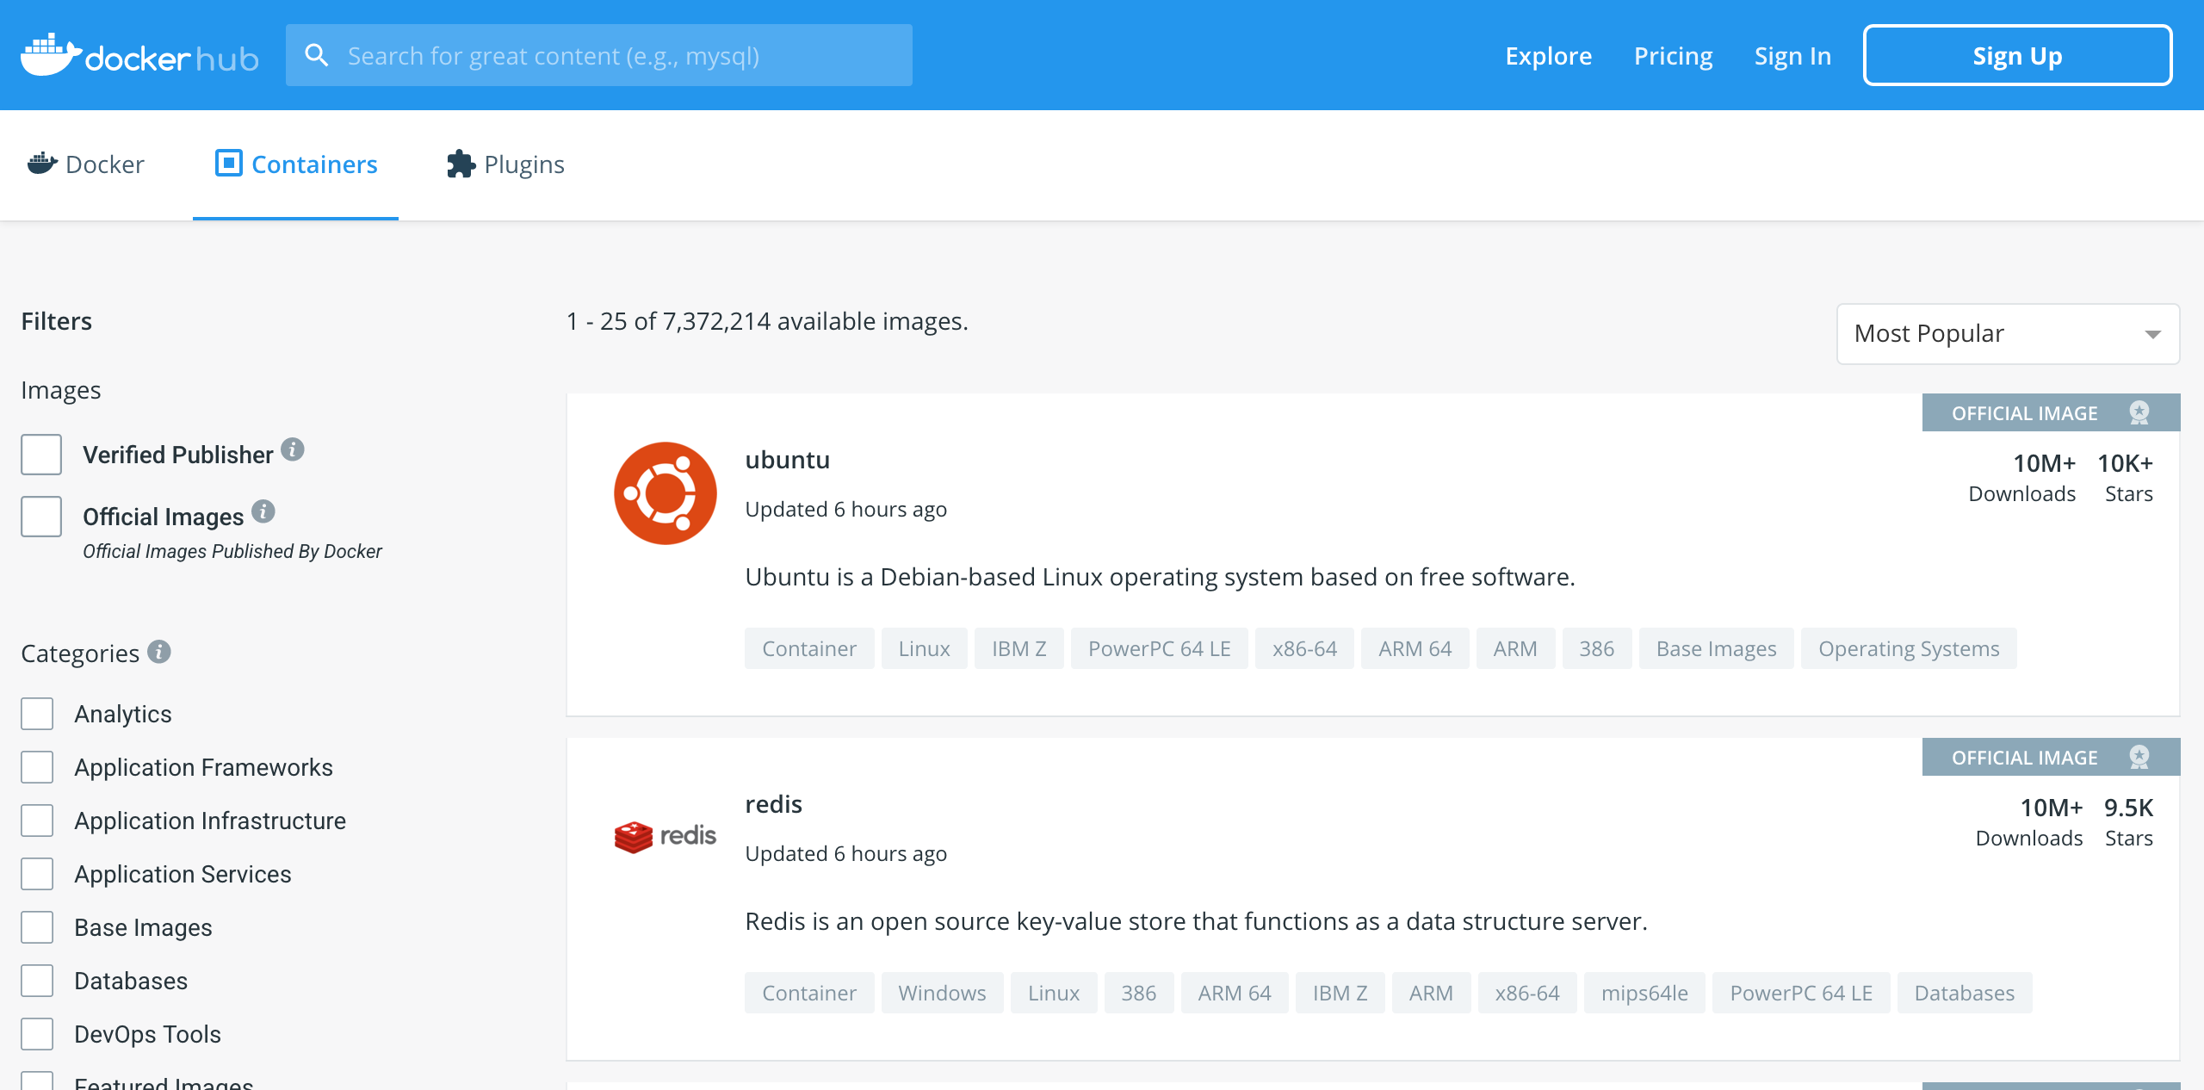Check the Base Images category
This screenshot has height=1090, width=2204.
[x=37, y=927]
